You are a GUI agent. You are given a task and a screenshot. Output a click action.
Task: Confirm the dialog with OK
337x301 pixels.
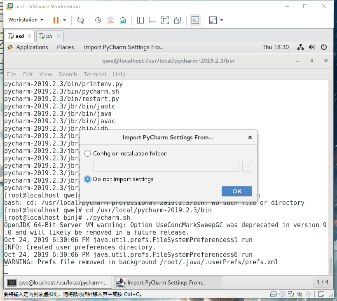(x=237, y=191)
